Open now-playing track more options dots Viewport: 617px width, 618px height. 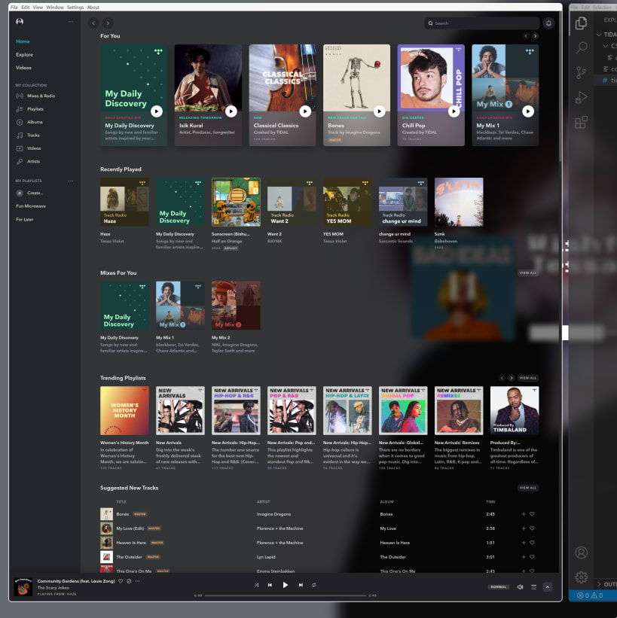pos(137,581)
